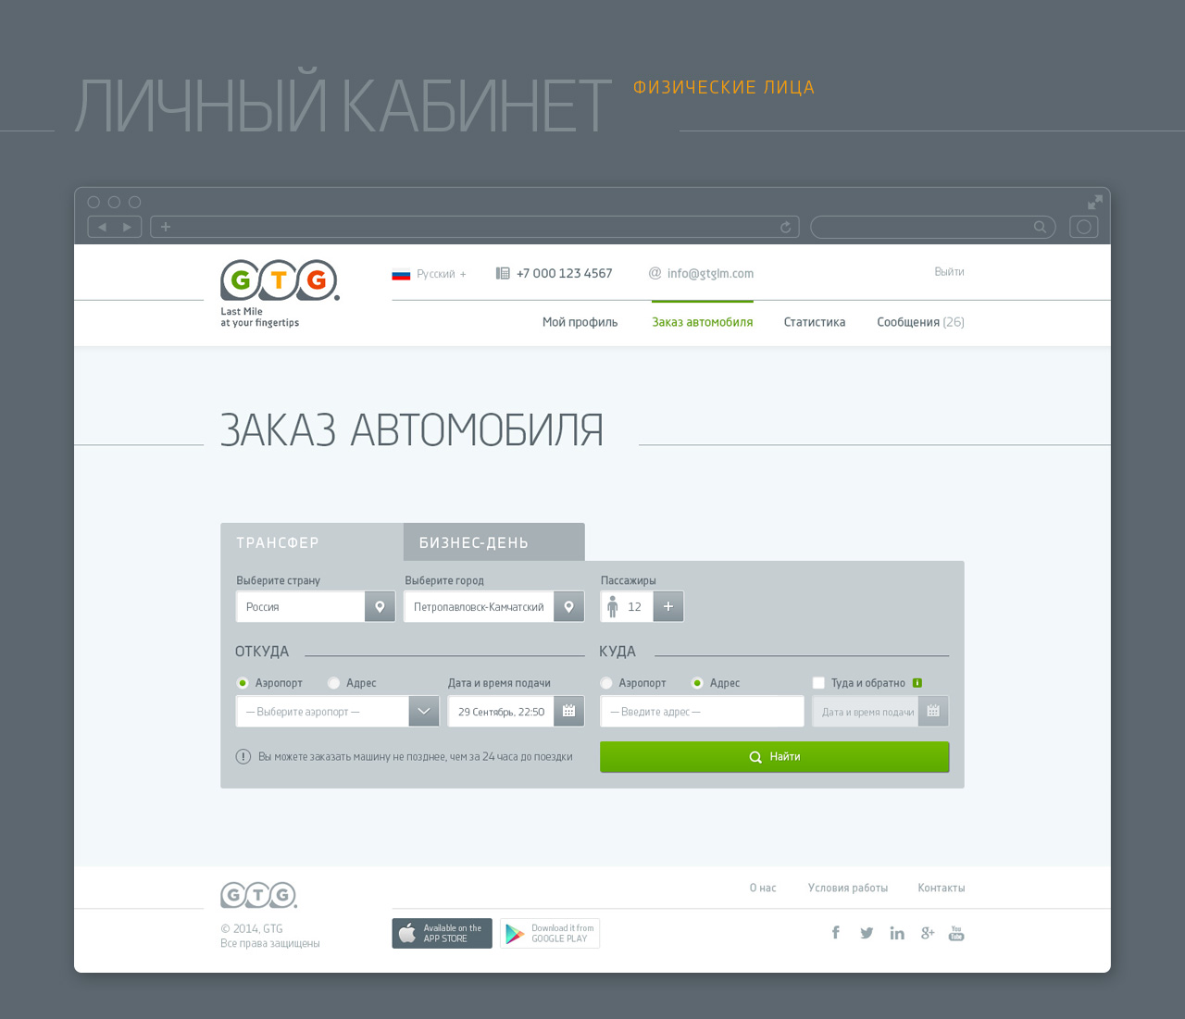This screenshot has width=1185, height=1019.
Task: Click the info icon near Туда и обратно
Action: 917,683
